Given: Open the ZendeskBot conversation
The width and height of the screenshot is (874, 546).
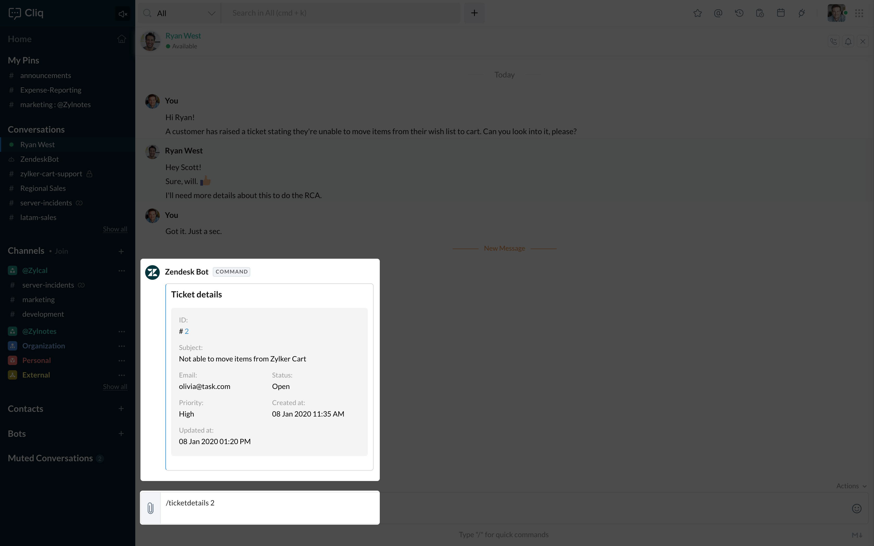Looking at the screenshot, I should point(39,159).
